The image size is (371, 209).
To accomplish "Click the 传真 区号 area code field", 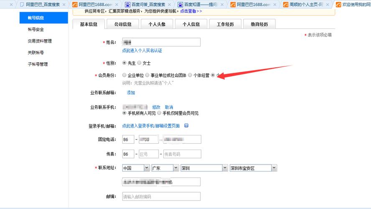I will [149, 154].
